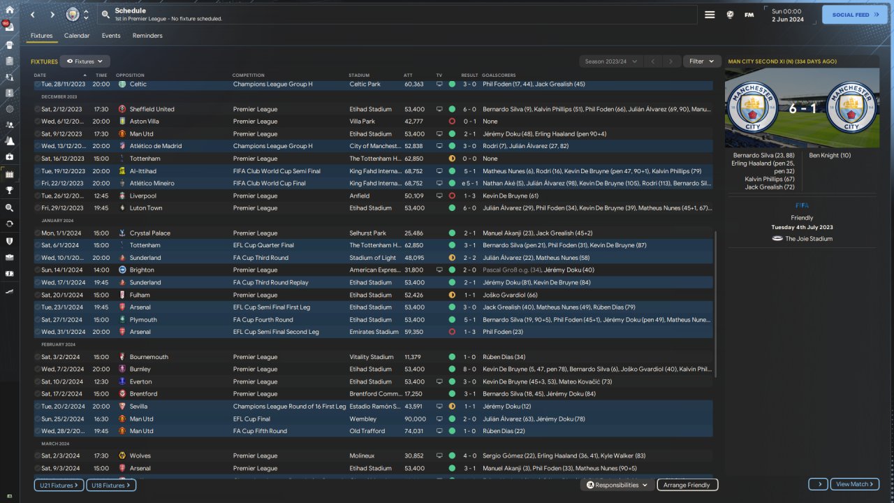894x503 pixels.
Task: Click the magnifying glass sidebar search icon
Action: [9, 207]
